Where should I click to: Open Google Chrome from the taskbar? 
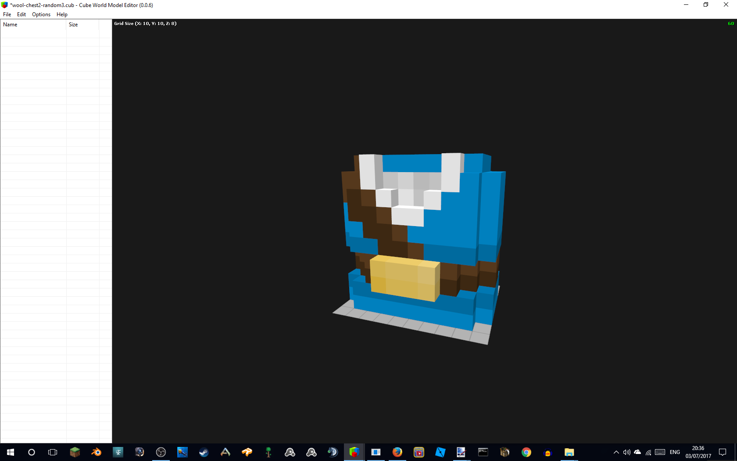[x=526, y=452]
